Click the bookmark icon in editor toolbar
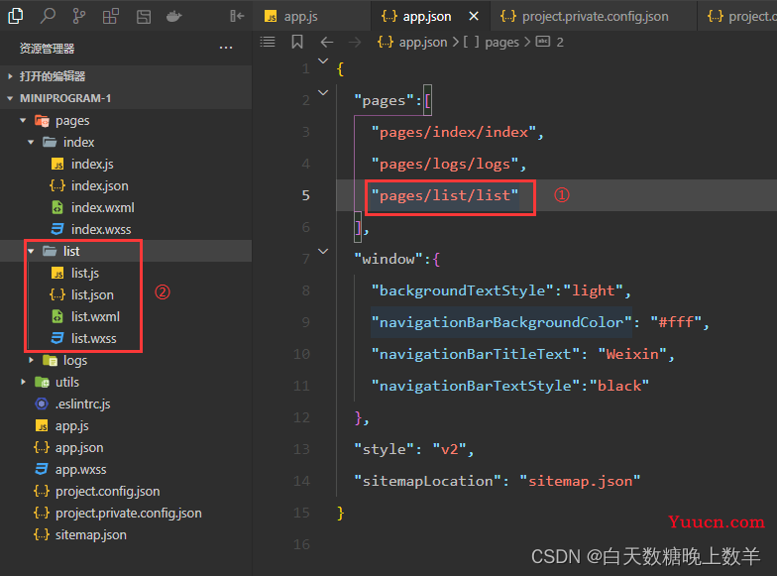777x576 pixels. tap(297, 42)
